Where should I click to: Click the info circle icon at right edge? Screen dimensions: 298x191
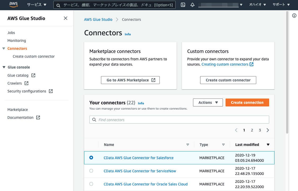tap(294, 16)
